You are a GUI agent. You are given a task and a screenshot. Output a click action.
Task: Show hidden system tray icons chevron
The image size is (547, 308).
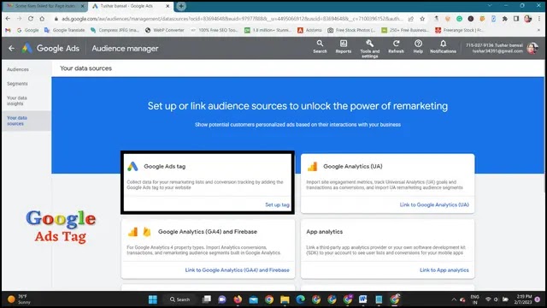pyautogui.click(x=454, y=299)
